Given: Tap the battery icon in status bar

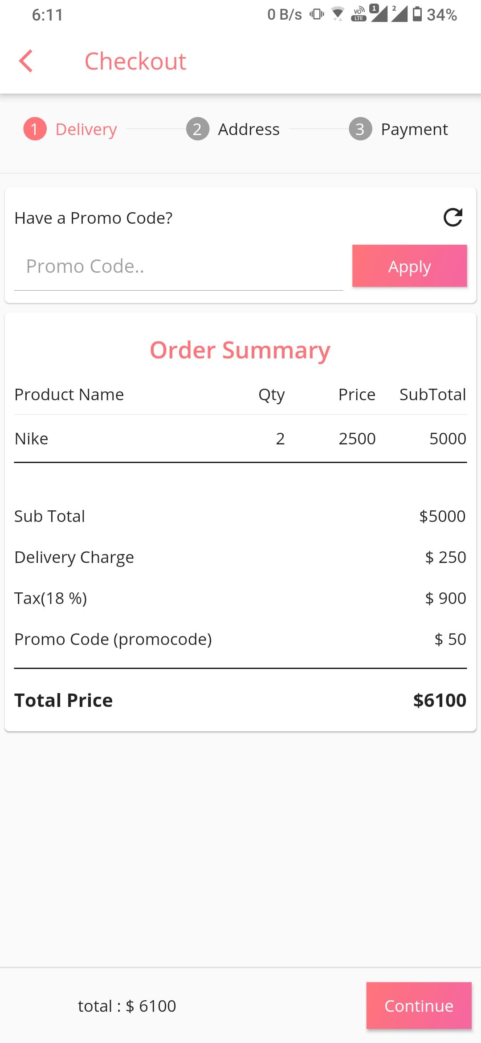Looking at the screenshot, I should click(417, 14).
